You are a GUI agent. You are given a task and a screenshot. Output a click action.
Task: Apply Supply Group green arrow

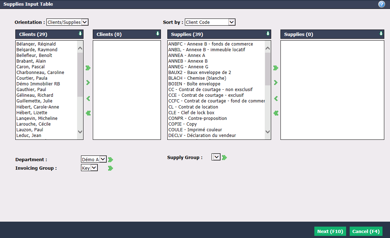[x=224, y=158]
